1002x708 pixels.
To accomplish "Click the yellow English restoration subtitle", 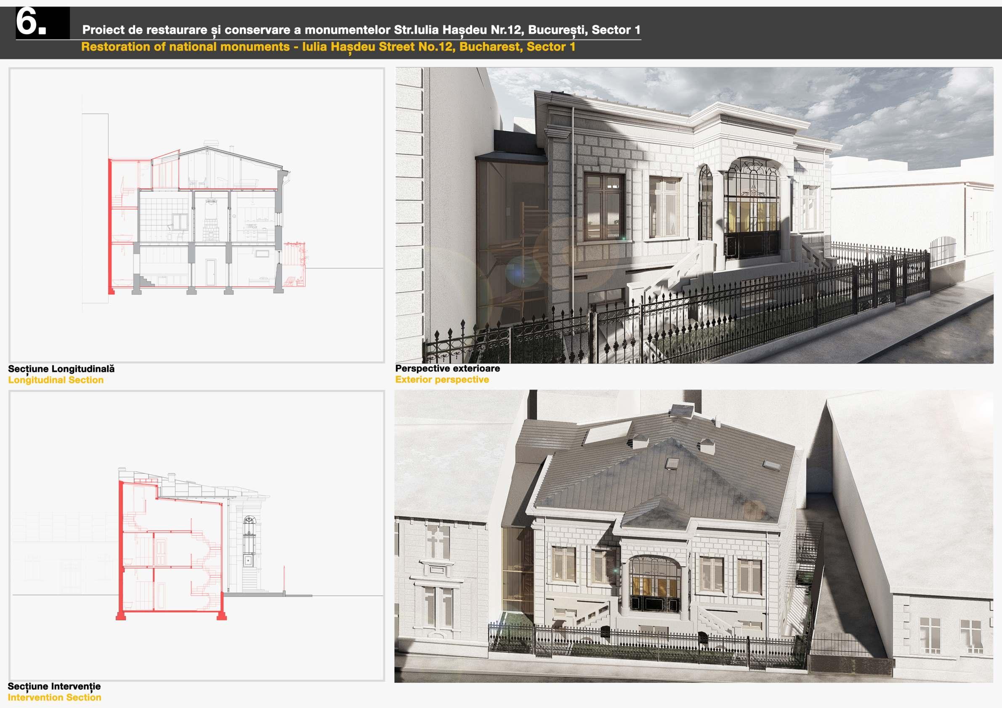I will point(328,47).
